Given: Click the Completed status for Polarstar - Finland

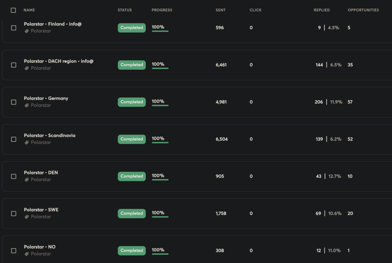Looking at the screenshot, I should pos(132,28).
